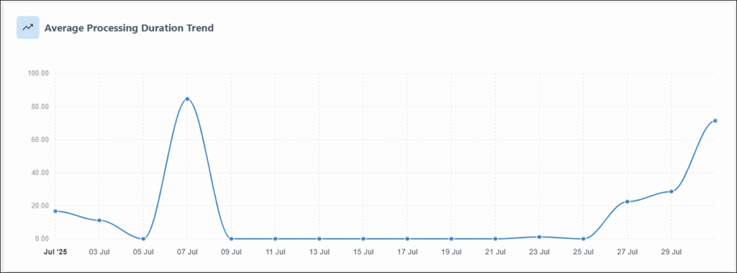Click the 25 Jul x-axis label

583,252
